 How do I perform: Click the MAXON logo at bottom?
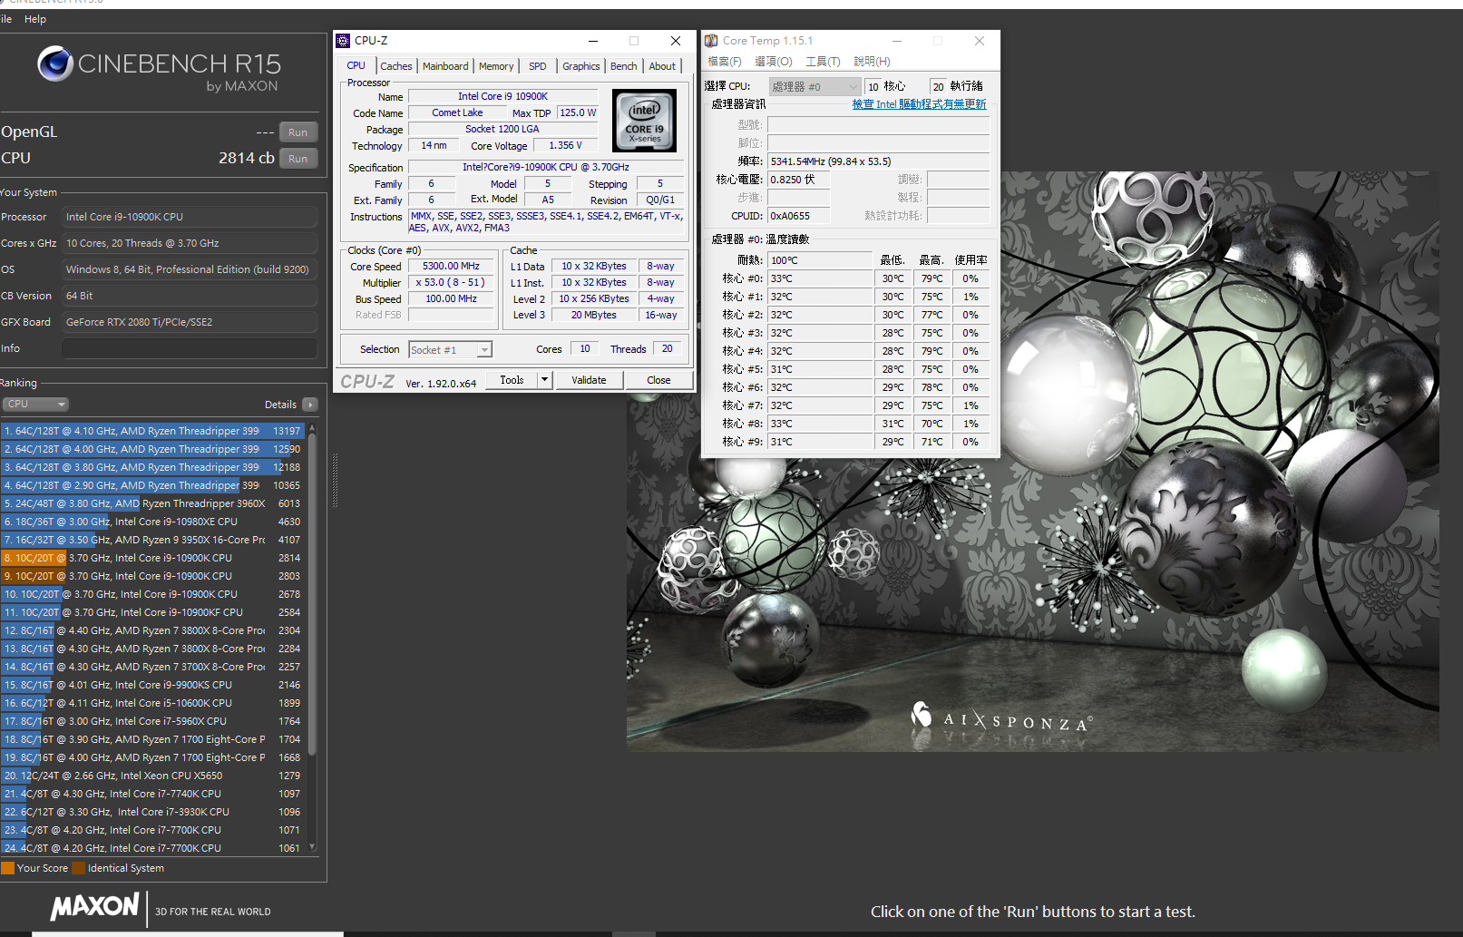click(x=95, y=907)
